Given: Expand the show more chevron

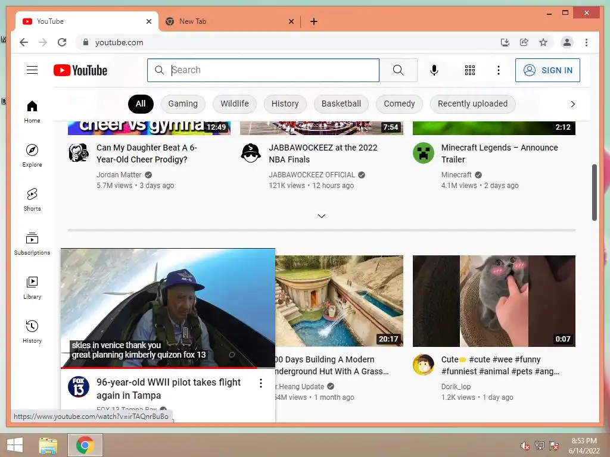Looking at the screenshot, I should tap(321, 216).
